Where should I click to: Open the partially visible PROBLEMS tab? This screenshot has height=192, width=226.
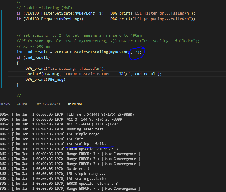[5, 104]
